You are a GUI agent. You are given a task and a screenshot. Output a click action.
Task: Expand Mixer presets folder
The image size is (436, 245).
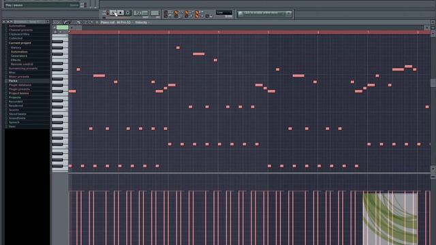pos(18,77)
